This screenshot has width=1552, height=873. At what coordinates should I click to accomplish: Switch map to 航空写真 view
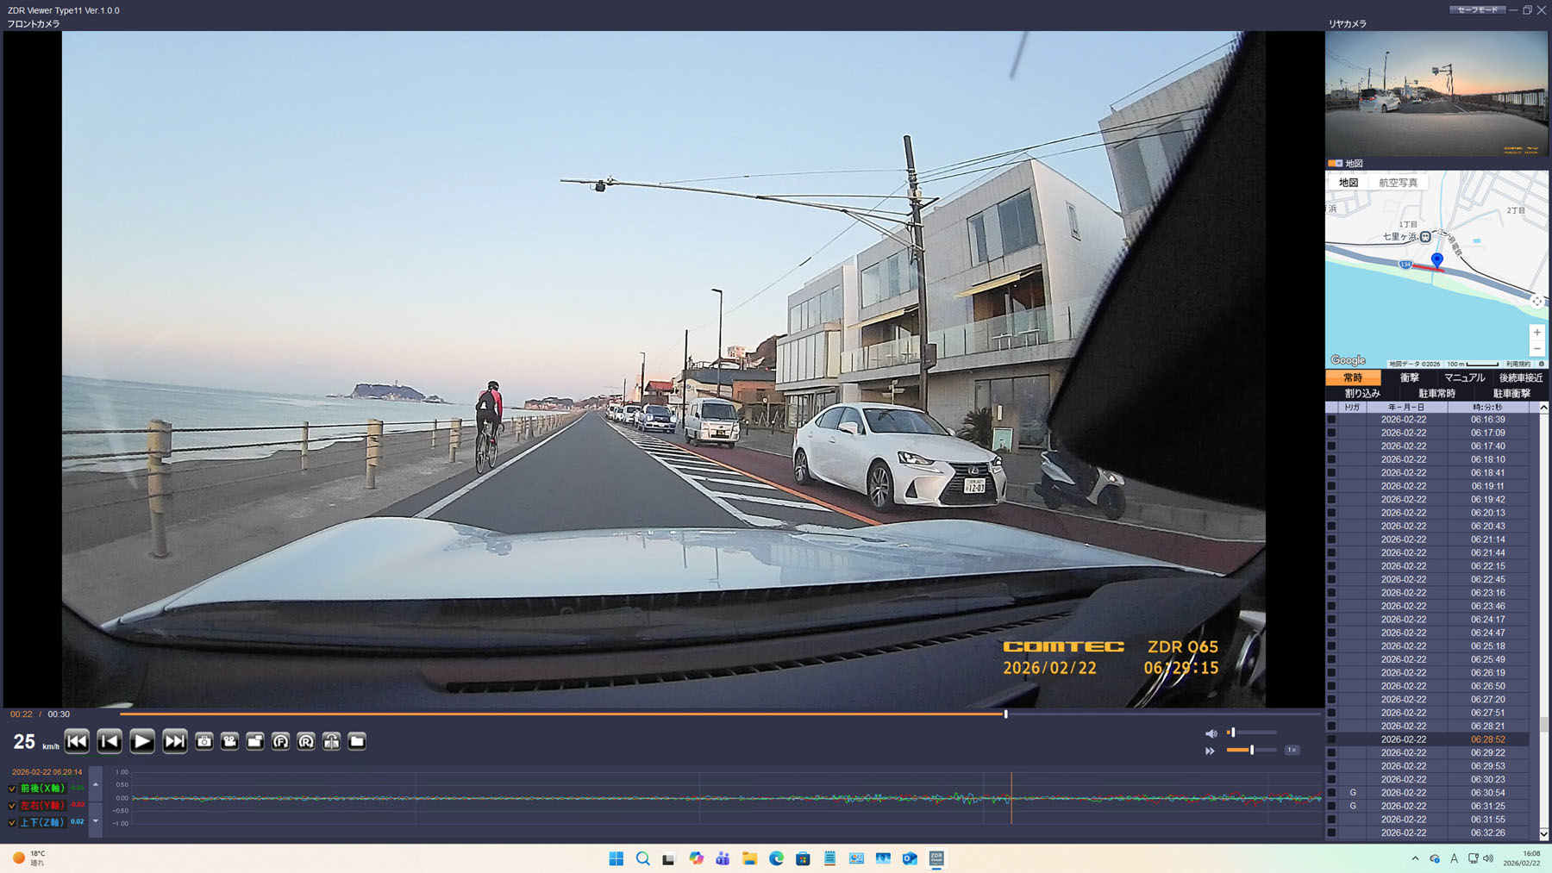pos(1398,183)
